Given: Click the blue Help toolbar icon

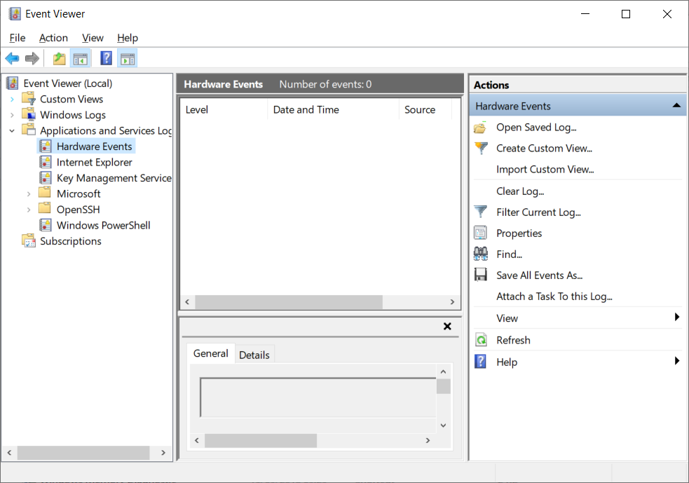Looking at the screenshot, I should click(107, 58).
